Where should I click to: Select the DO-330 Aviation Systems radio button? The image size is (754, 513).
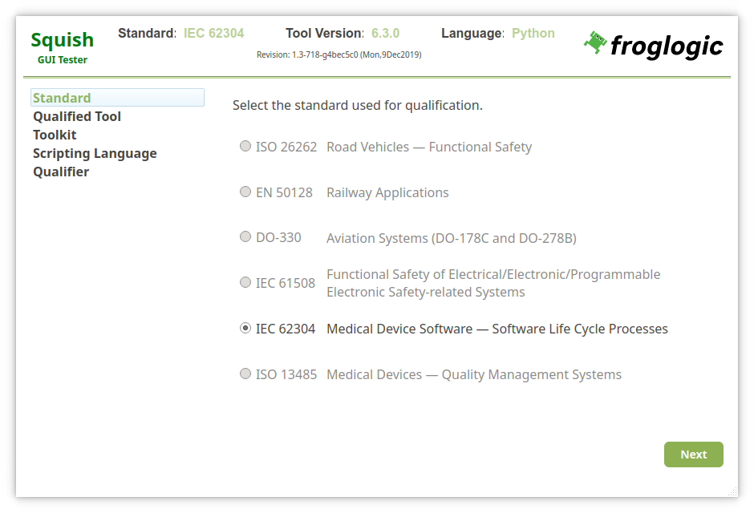(245, 237)
